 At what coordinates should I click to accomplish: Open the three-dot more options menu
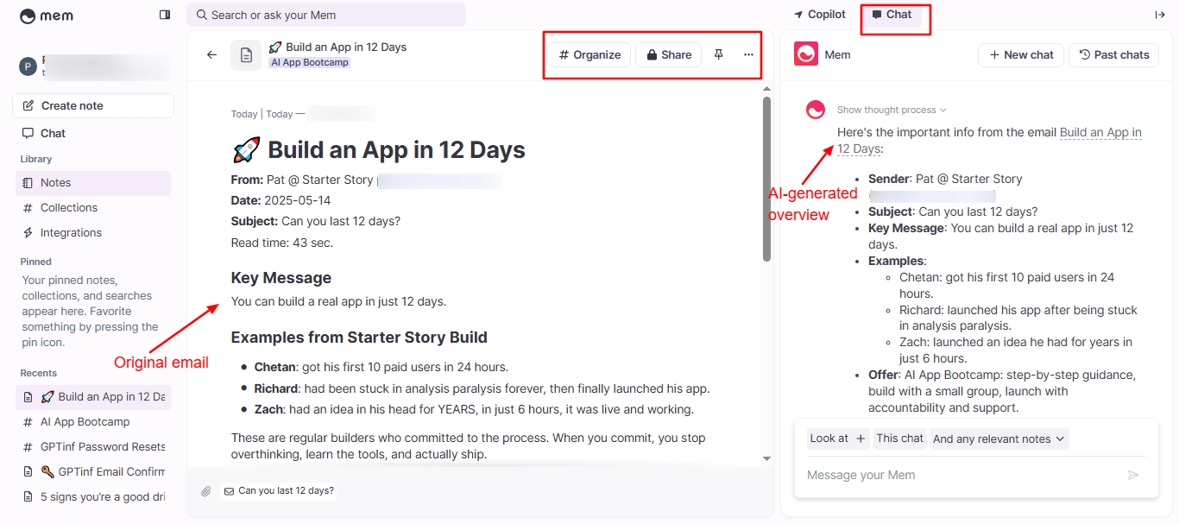[748, 54]
